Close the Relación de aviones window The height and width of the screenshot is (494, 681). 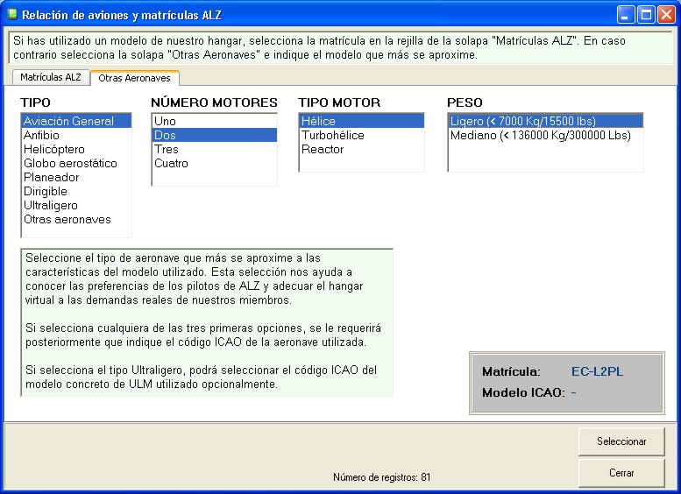click(666, 15)
